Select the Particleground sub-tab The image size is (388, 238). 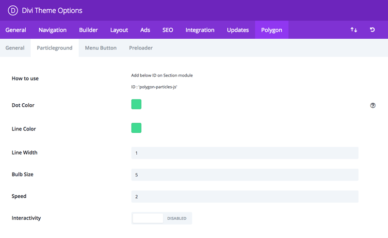click(x=55, y=48)
